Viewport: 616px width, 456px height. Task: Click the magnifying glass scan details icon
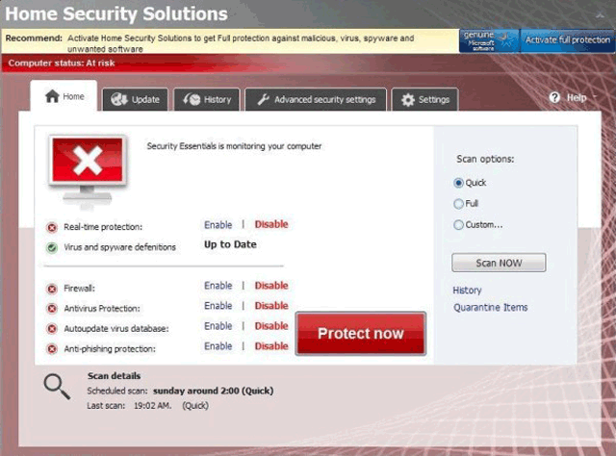[x=57, y=385]
